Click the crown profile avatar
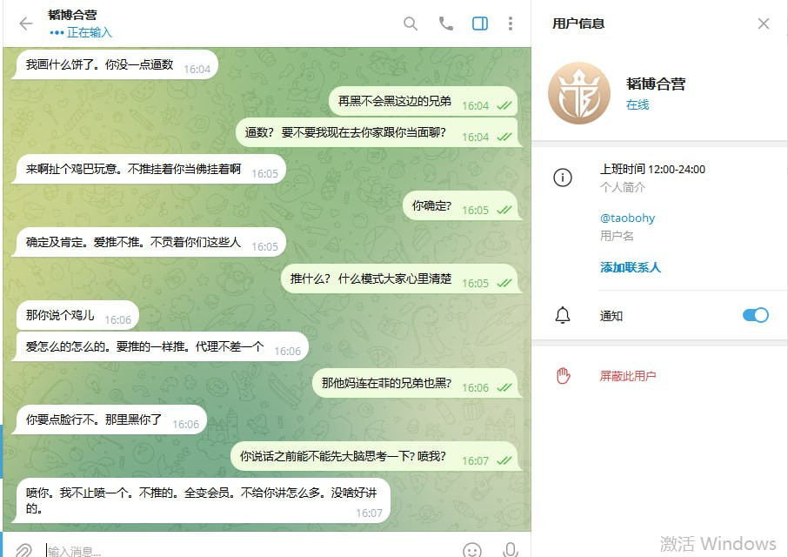Viewport: 788px width, 557px height. pyautogui.click(x=579, y=93)
